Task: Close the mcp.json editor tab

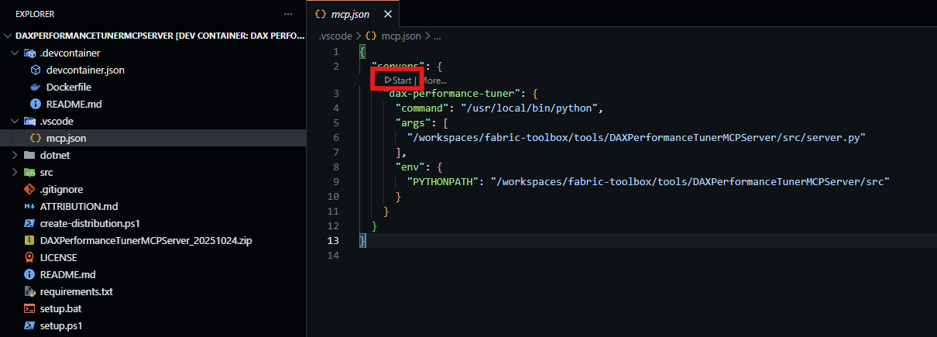Action: tap(388, 15)
